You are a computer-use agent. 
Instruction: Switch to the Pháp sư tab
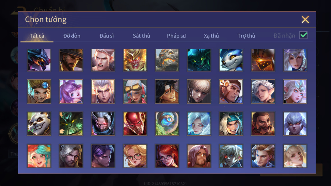point(176,36)
